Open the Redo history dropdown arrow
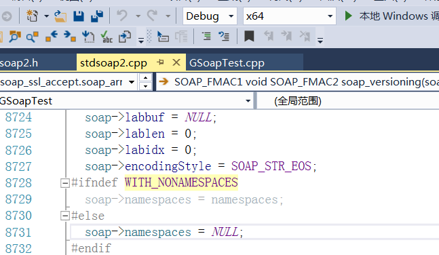 [x=168, y=16]
